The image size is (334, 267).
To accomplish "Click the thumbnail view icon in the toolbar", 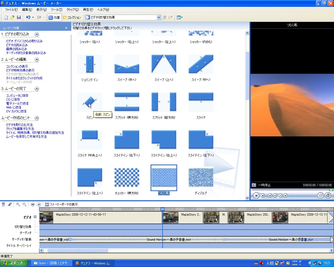I will pos(179,17).
